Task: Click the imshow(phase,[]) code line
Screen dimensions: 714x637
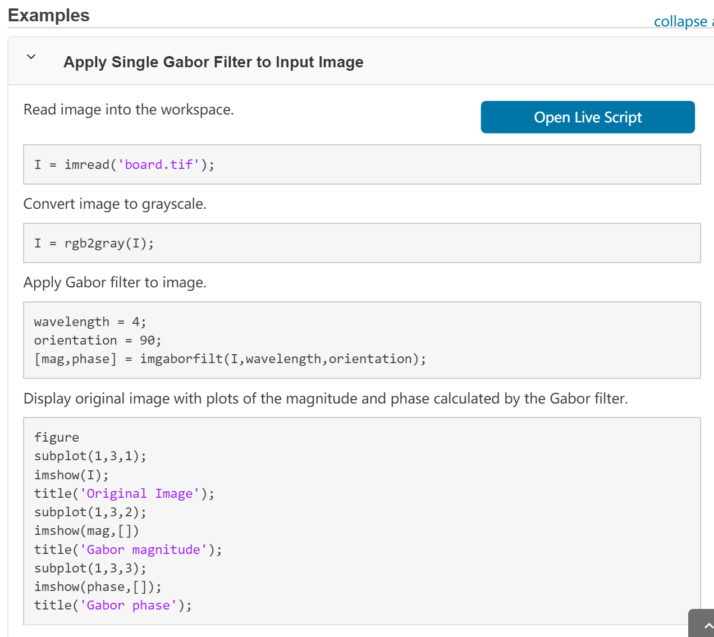Action: 98,586
